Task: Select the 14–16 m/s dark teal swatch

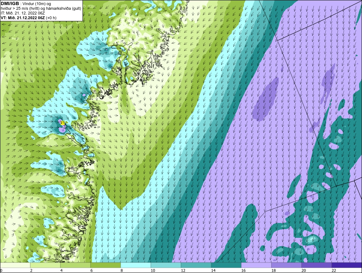Action: coord(226,265)
